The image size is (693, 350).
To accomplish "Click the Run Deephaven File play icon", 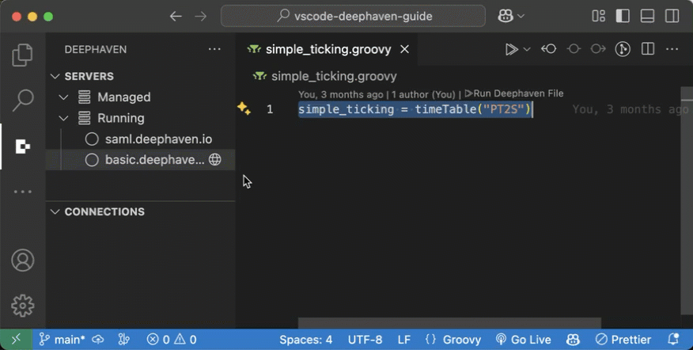I will pyautogui.click(x=511, y=49).
